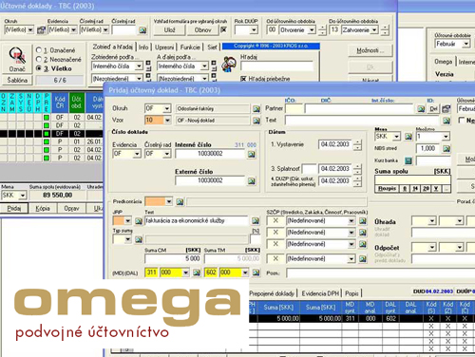Open lookup icon at end of Text field

(x=446, y=121)
